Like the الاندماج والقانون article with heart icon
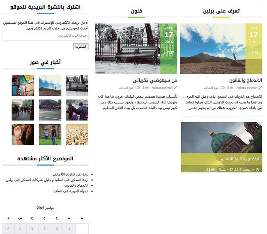Image resolution: width=267 pixels, height=234 pixels. pos(221,88)
